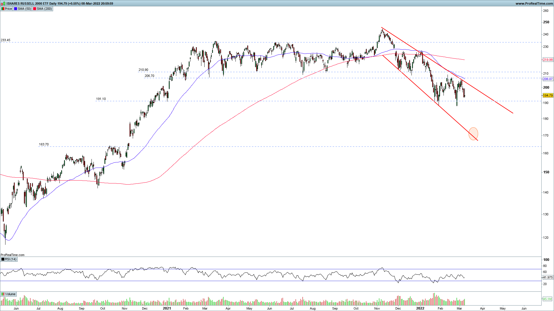Select the yellow 194.79 current price tag

point(548,95)
